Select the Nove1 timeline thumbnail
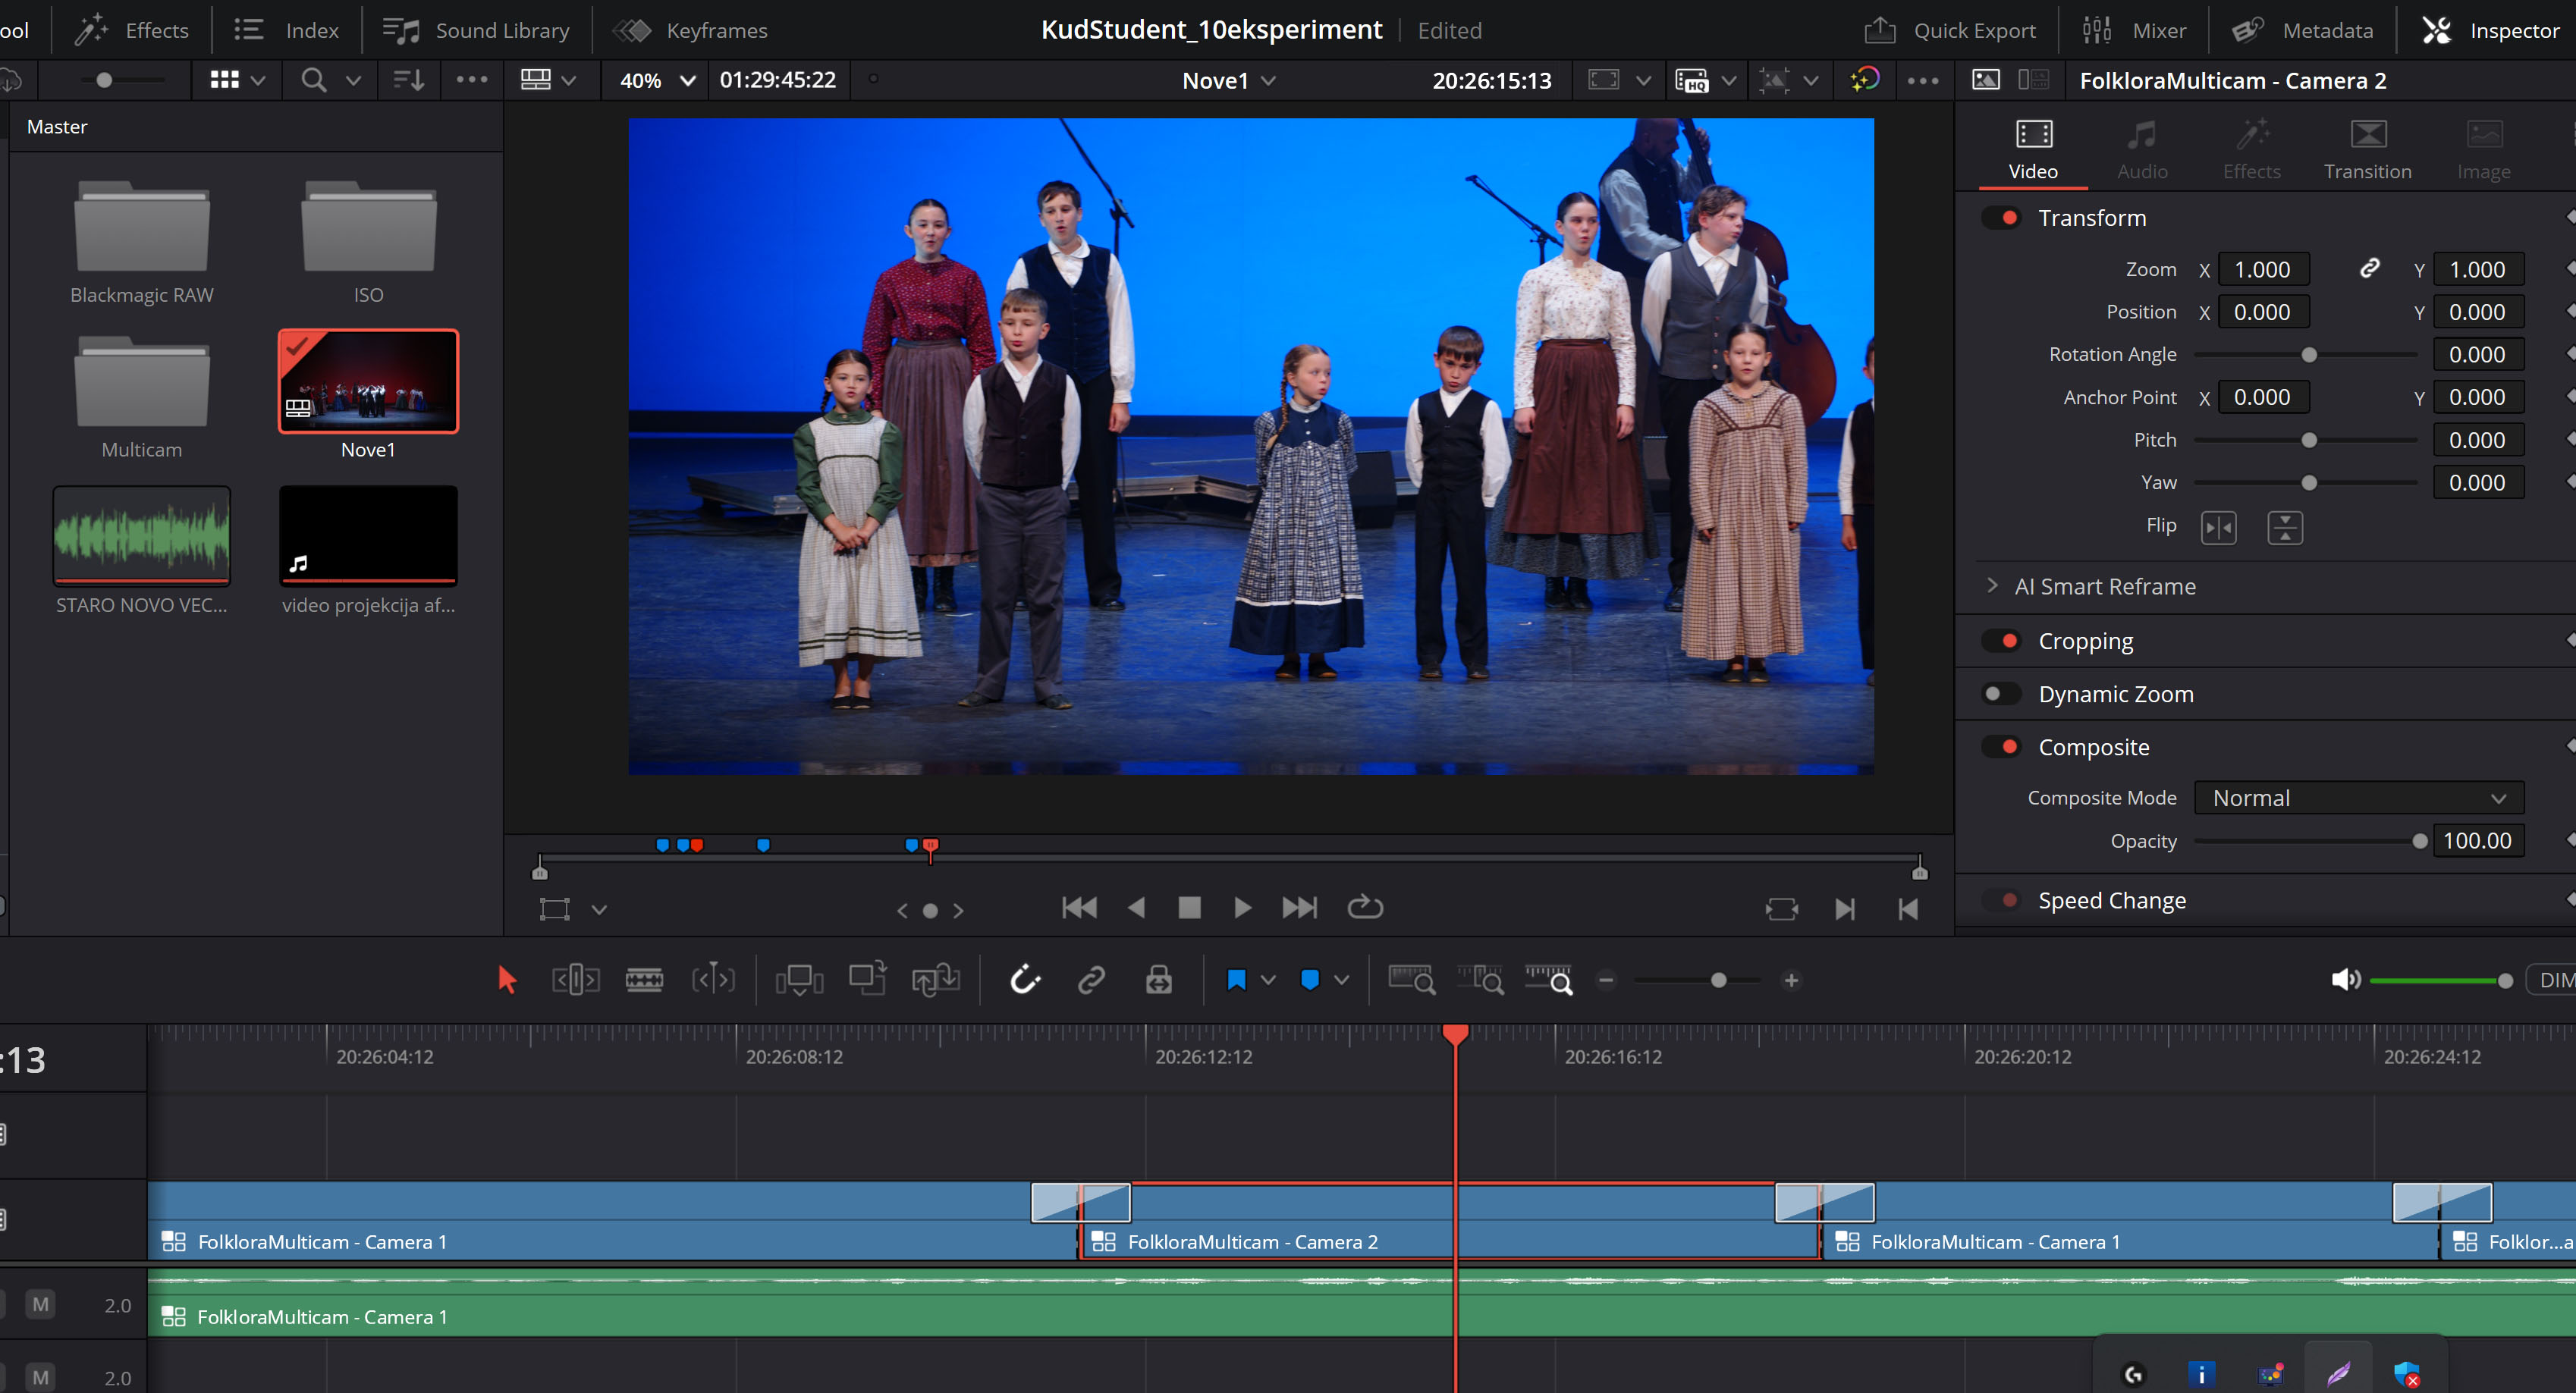The height and width of the screenshot is (1393, 2576). coord(368,381)
